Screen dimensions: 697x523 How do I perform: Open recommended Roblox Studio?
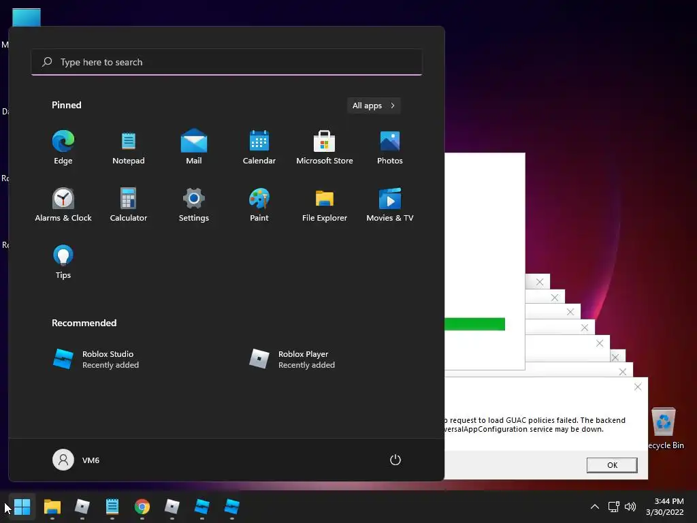[x=96, y=360]
